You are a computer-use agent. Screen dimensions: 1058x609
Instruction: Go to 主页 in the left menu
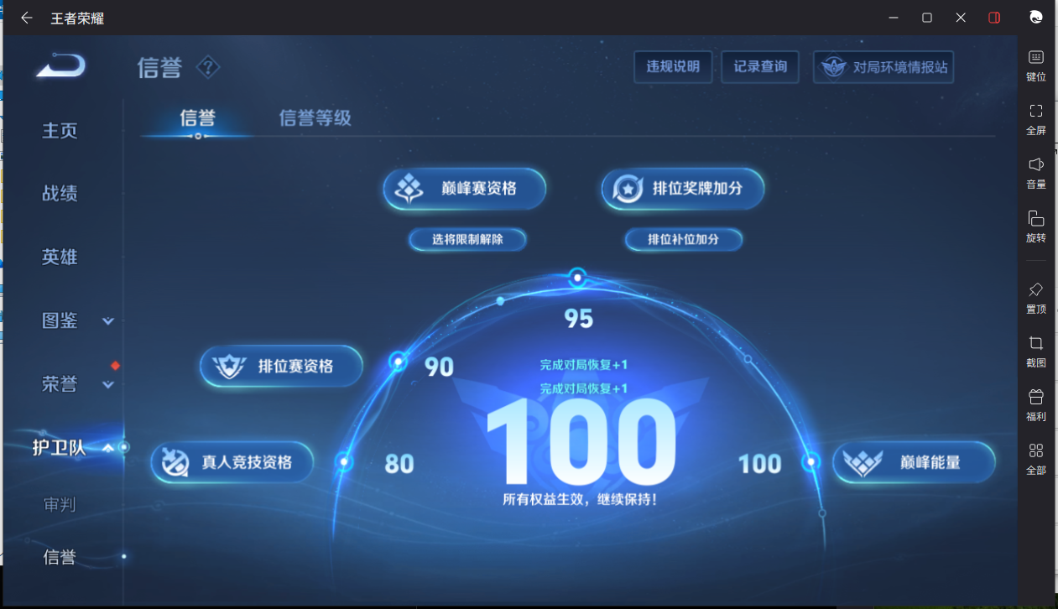(x=60, y=131)
